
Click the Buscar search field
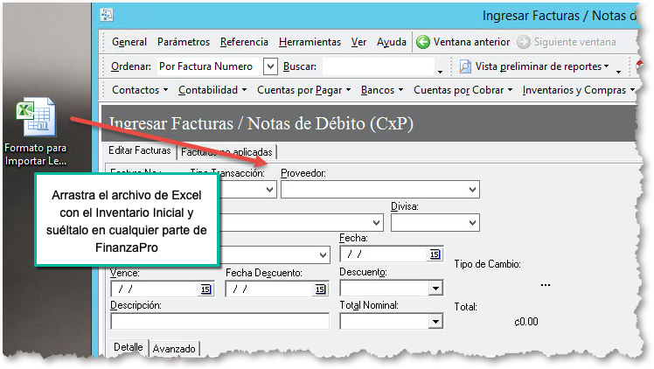click(x=379, y=66)
